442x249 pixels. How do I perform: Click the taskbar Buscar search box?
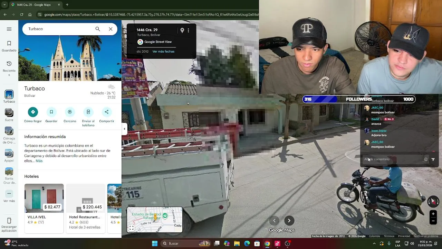(x=186, y=243)
